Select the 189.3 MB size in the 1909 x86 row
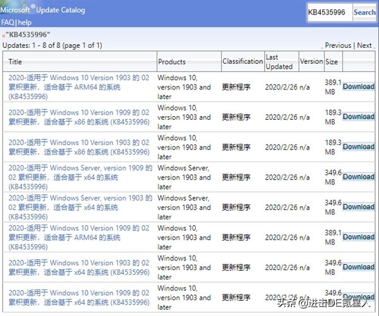 pos(333,117)
